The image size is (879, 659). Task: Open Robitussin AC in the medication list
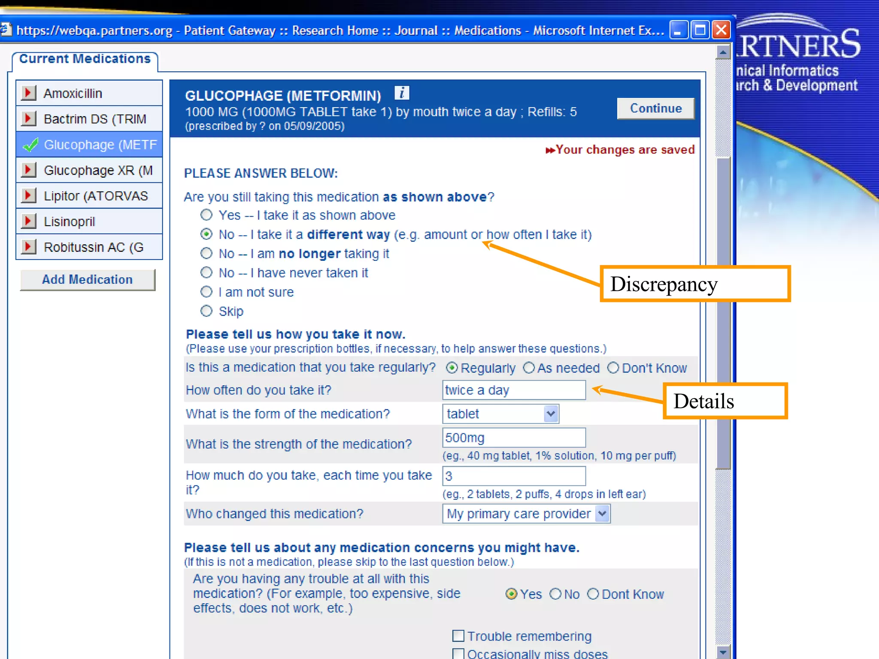click(89, 247)
